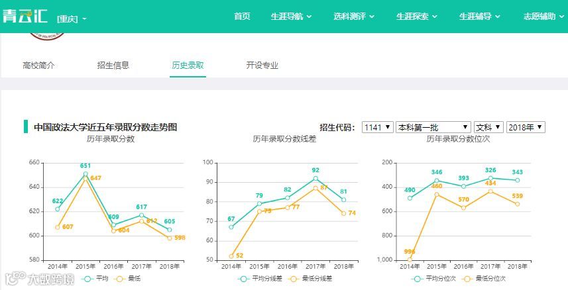This screenshot has width=568, height=290.
Task: Toggle 平均分位次 legend entry
Action: [433, 279]
